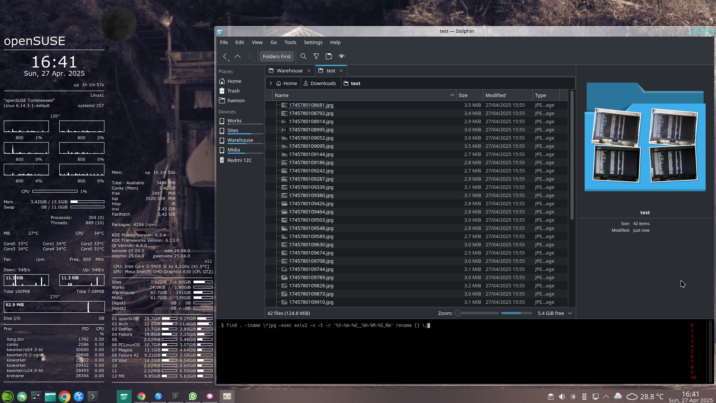The image size is (716, 403).
Task: Open Trash in Places panel
Action: (233, 91)
